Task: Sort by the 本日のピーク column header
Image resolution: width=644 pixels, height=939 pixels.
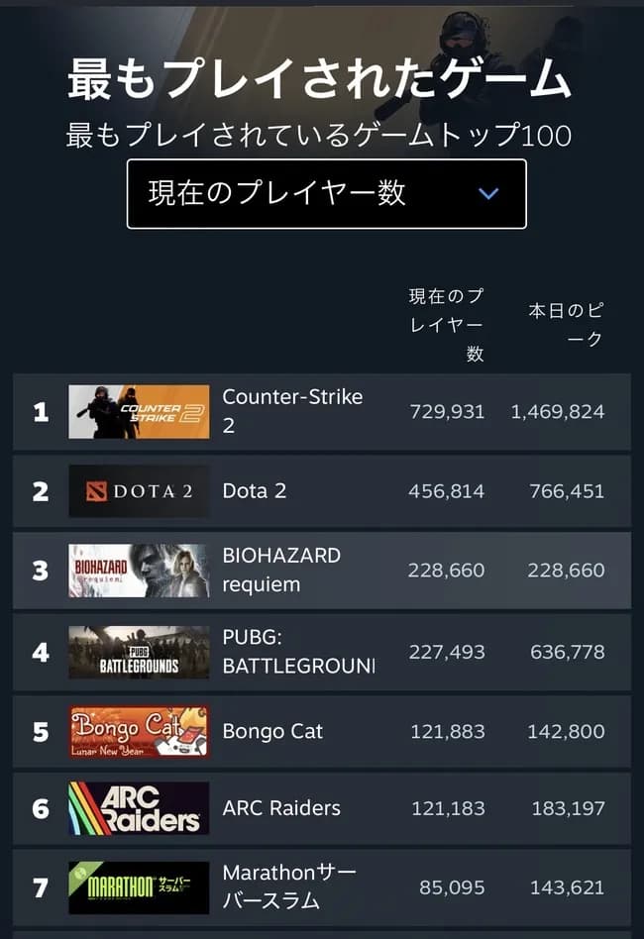Action: click(571, 324)
